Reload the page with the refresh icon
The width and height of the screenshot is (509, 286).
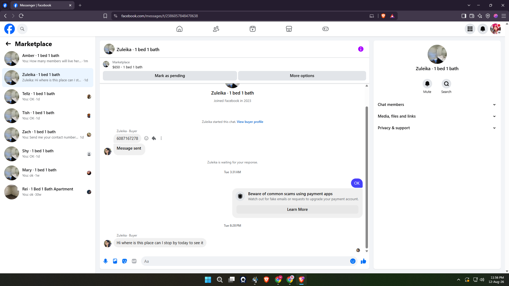[x=21, y=16]
